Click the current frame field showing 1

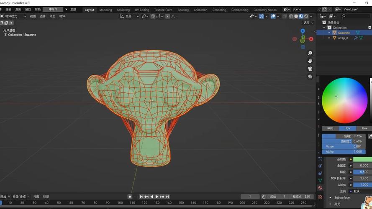250,196
